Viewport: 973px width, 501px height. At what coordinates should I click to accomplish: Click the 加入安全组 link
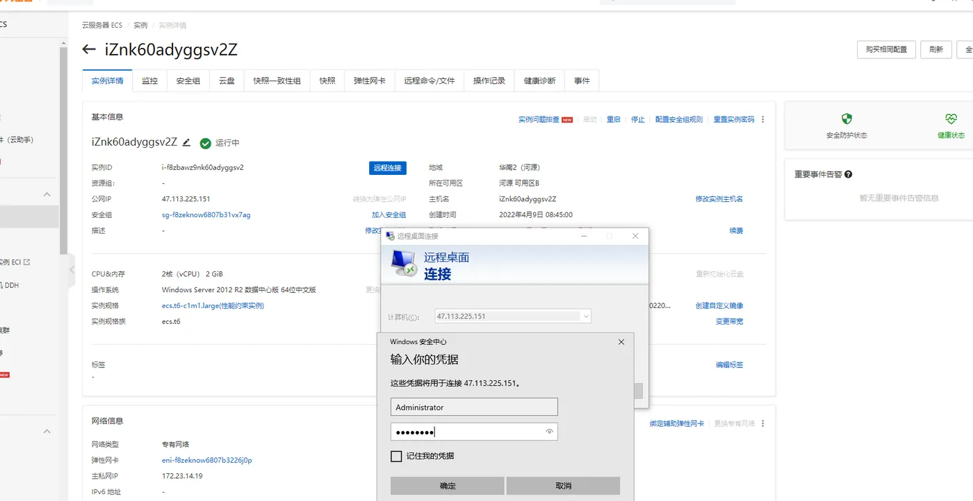[389, 215]
